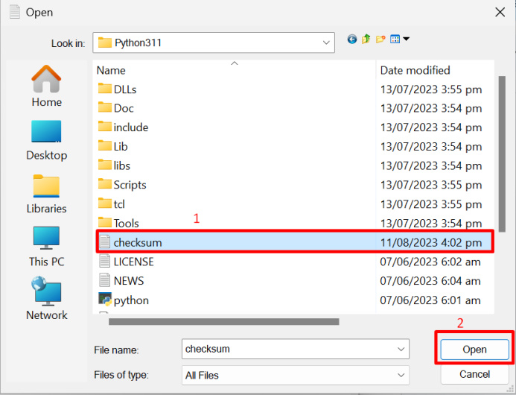The height and width of the screenshot is (395, 516).
Task: Go to Home in the sidebar
Action: coord(46,86)
